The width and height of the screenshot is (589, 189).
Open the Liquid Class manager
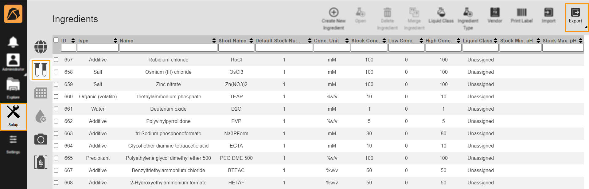441,16
